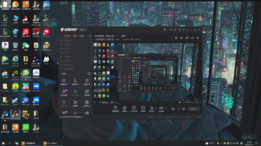Toggle visibility of 文本 3 source
Screen dimensions: 261x146
coord(61,48)
